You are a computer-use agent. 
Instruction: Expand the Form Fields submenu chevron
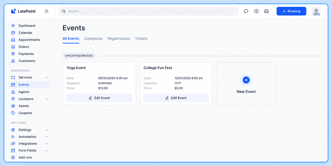(47, 150)
